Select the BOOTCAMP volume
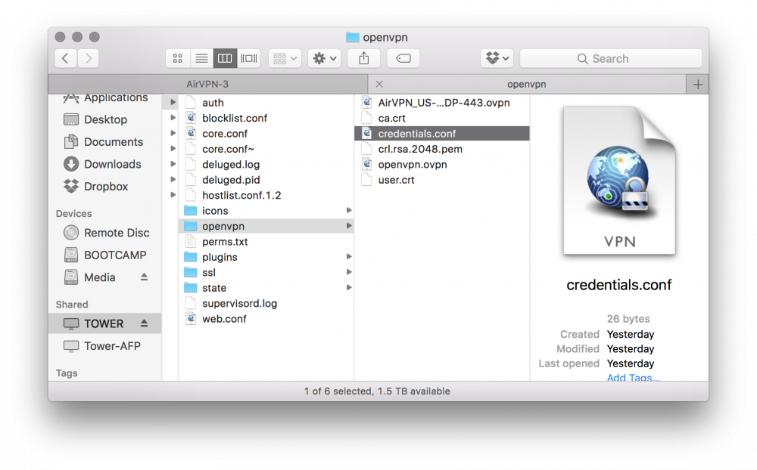The image size is (757, 470). (104, 255)
